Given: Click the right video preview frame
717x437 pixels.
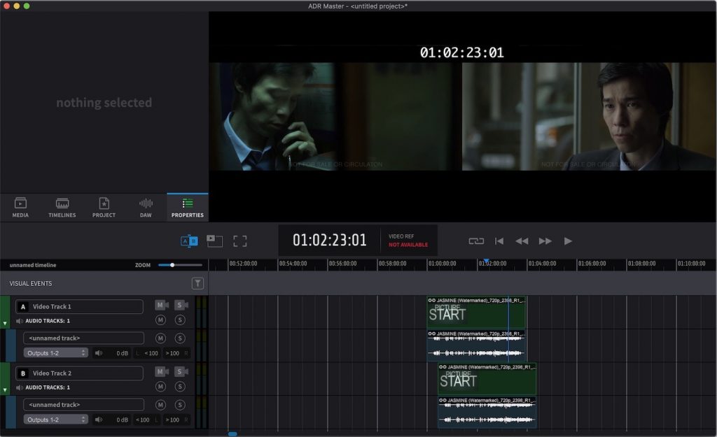Looking at the screenshot, I should coord(589,117).
